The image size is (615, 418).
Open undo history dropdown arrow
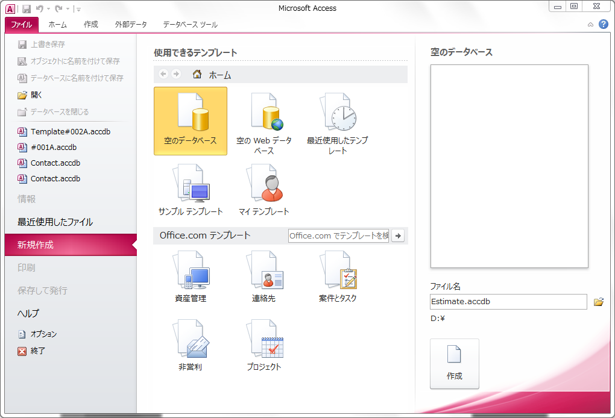click(48, 8)
